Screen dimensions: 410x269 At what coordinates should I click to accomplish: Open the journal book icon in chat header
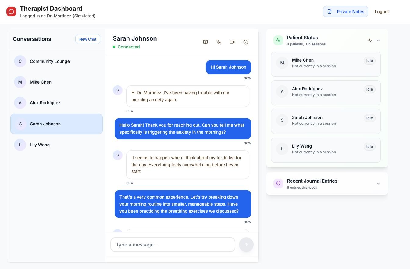coord(205,42)
